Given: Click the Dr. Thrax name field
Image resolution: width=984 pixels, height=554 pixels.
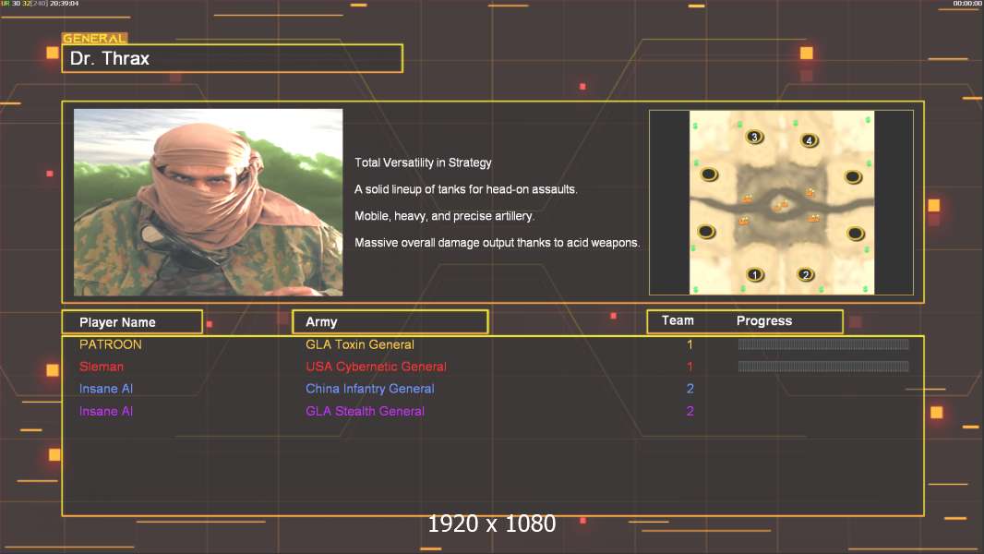Looking at the screenshot, I should (233, 58).
